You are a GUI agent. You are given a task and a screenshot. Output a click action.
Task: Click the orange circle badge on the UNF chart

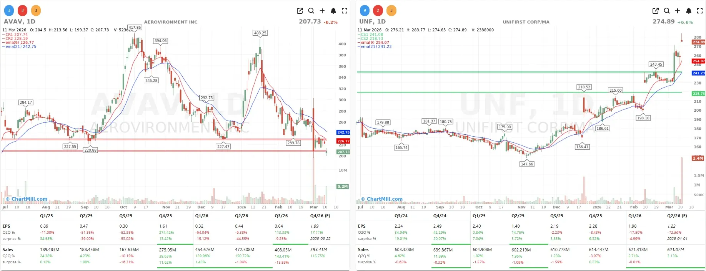[391, 11]
